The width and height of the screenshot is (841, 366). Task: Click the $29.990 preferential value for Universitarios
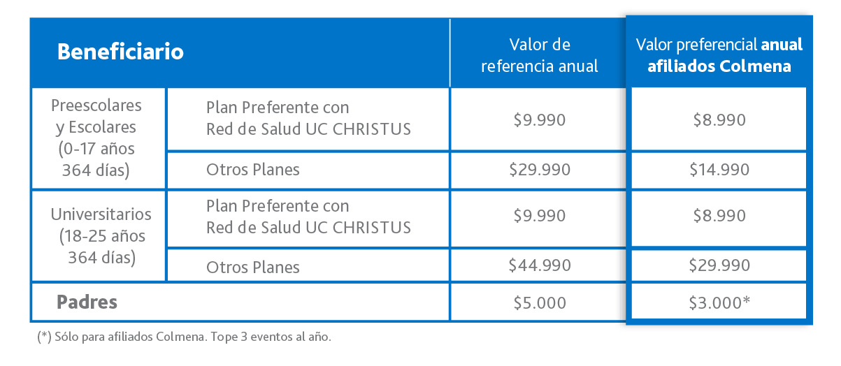(719, 265)
